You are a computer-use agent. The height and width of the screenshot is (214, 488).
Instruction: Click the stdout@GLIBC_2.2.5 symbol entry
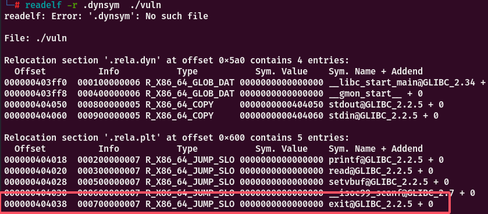376,105
